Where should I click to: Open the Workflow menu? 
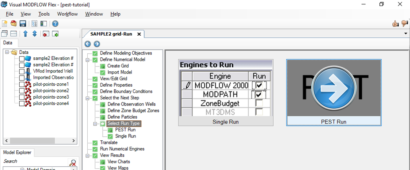68,14
